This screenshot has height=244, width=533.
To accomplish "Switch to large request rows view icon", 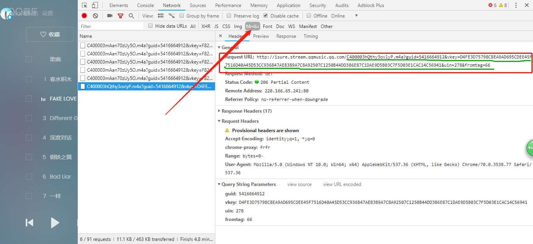I will pyautogui.click(x=161, y=16).
